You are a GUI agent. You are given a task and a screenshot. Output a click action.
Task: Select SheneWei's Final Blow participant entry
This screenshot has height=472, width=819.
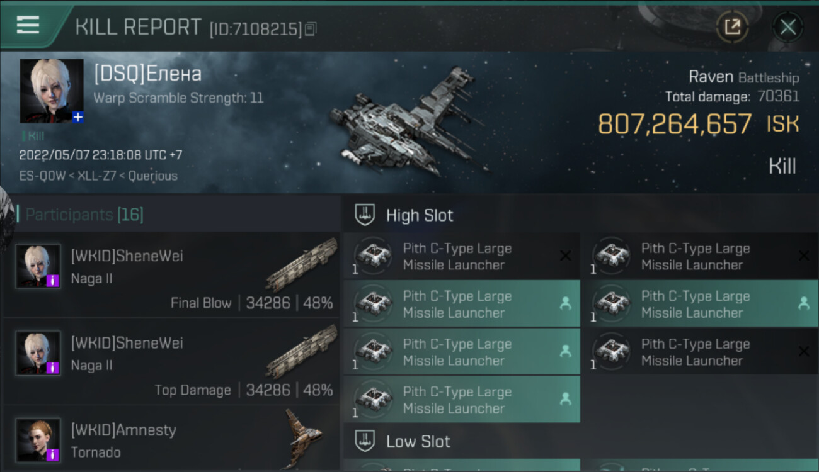point(172,275)
